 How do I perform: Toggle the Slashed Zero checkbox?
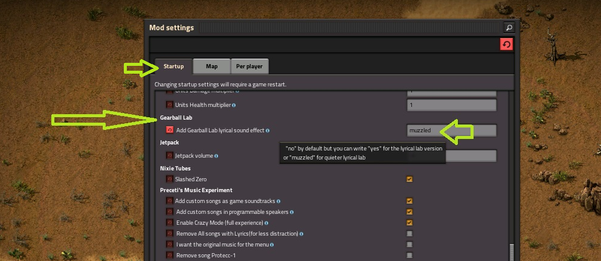[410, 179]
